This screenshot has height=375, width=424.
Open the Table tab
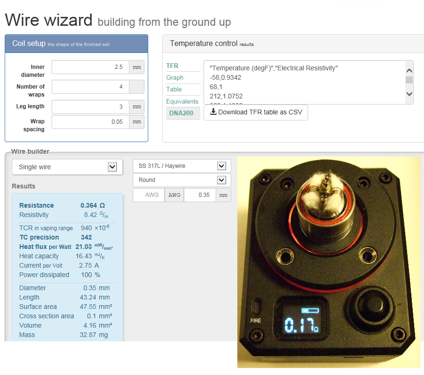pos(174,89)
